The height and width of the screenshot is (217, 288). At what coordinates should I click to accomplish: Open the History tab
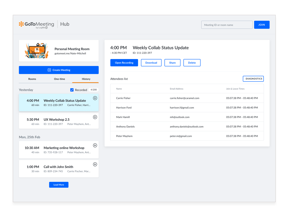pyautogui.click(x=86, y=79)
